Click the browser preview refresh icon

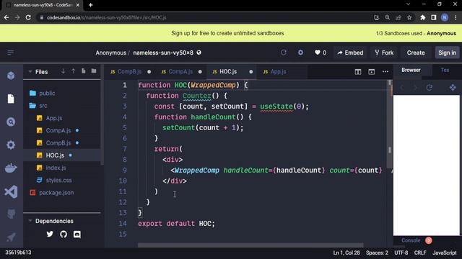tap(430, 88)
